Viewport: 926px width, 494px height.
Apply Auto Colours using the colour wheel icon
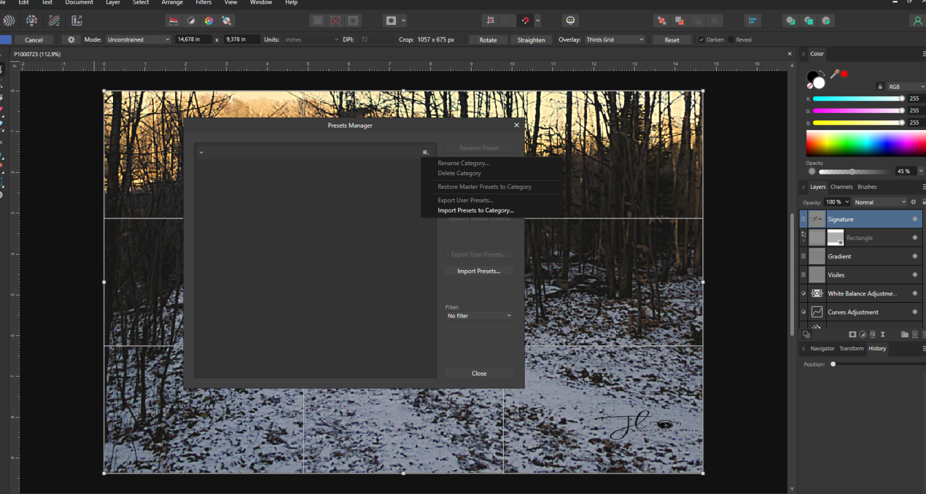click(x=209, y=20)
